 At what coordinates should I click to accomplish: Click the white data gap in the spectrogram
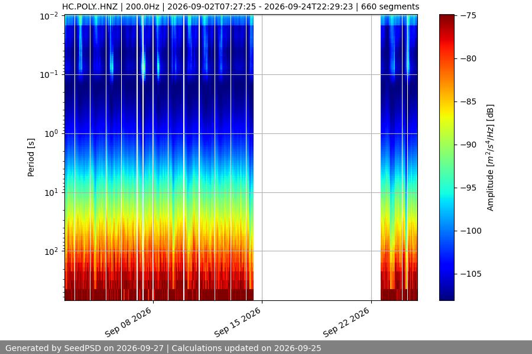(317, 158)
